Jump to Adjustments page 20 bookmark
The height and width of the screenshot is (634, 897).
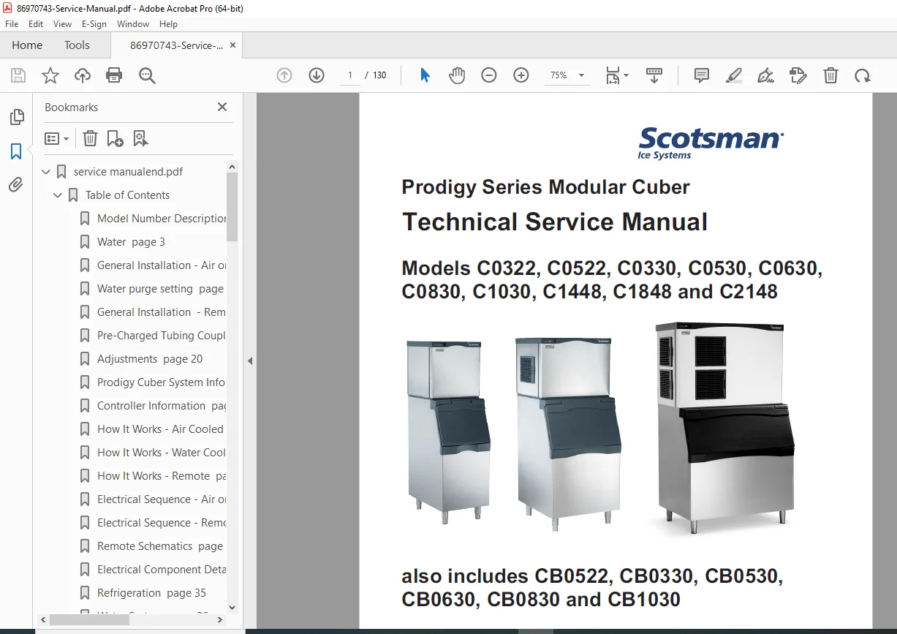pyautogui.click(x=150, y=359)
